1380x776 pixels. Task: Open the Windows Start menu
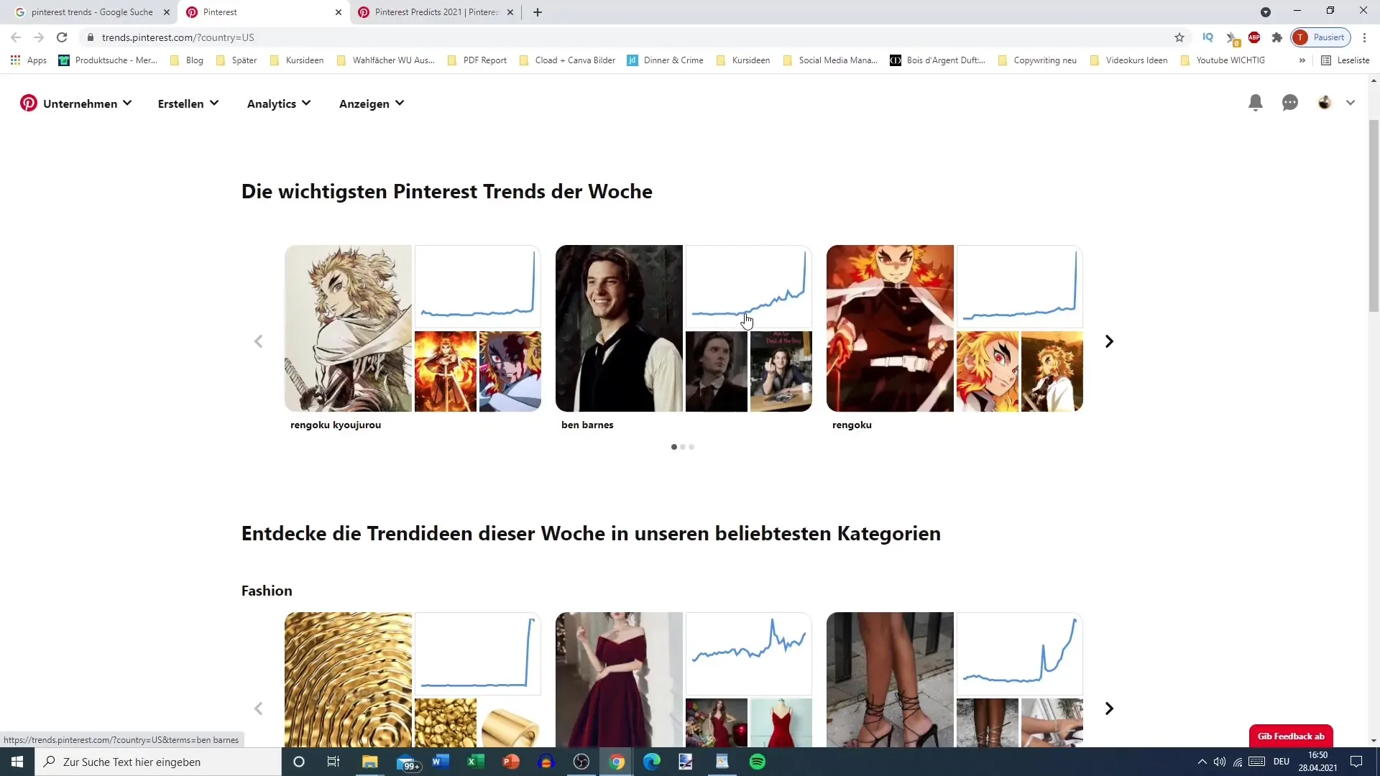(17, 762)
